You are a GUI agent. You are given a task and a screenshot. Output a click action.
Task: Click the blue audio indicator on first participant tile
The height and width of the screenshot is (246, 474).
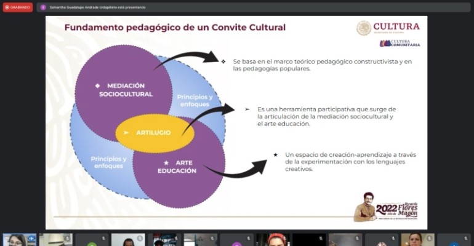[x=31, y=238]
